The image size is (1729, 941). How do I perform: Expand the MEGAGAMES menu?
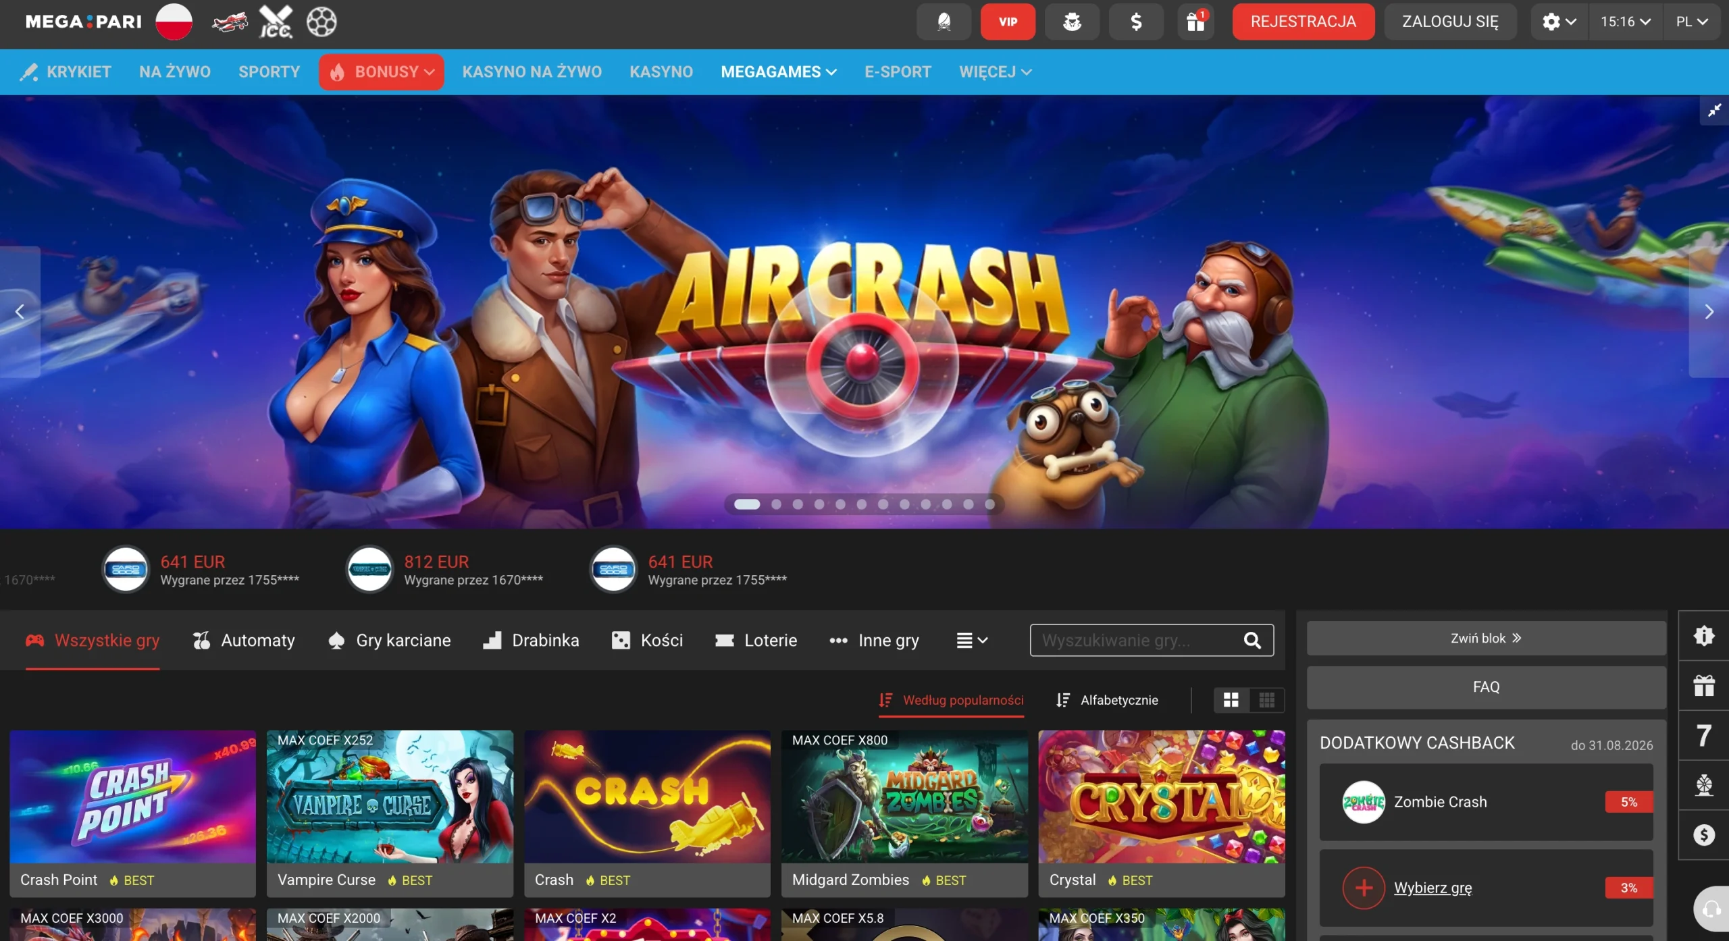click(779, 72)
